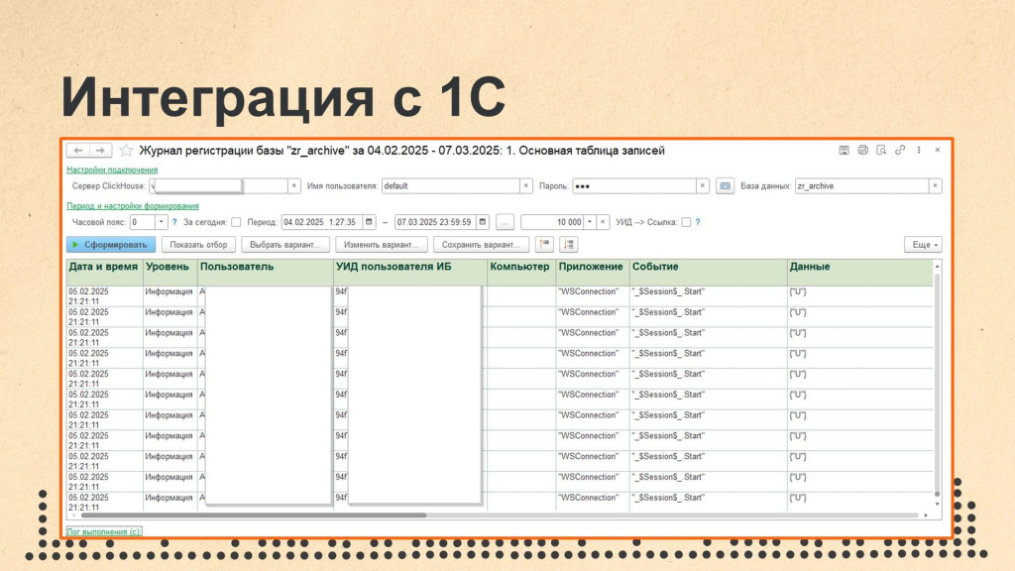Click the Выбрать вариант... button
1015x571 pixels.
pyautogui.click(x=285, y=245)
